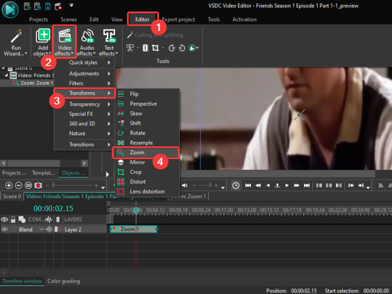The height and width of the screenshot is (294, 392).
Task: Click the rewind button
Action: click(258, 186)
